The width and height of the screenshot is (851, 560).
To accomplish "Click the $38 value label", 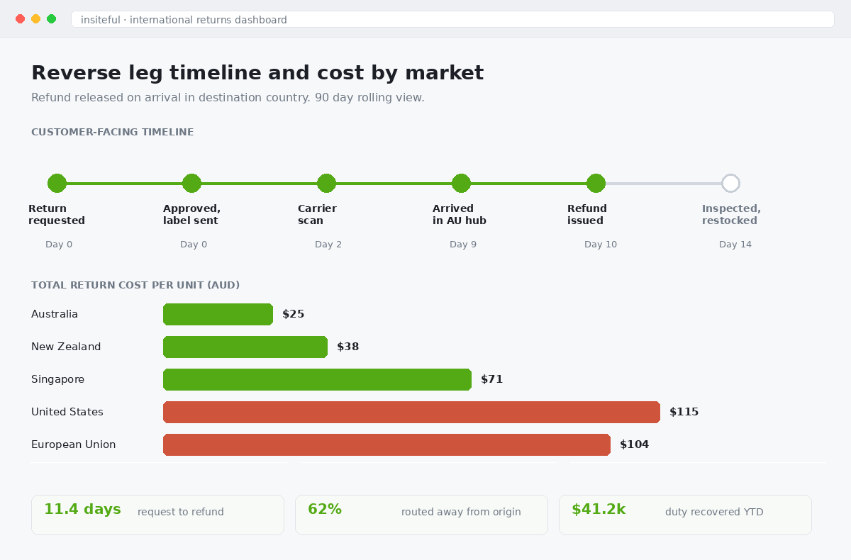I will (348, 347).
